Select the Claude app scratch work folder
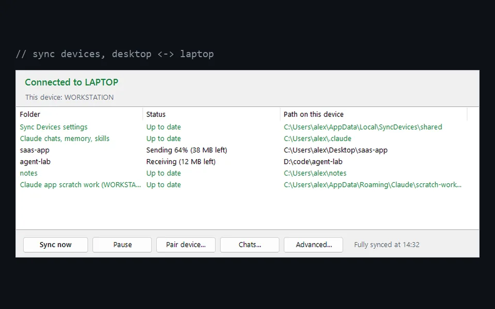Viewport: 495px width, 309px height. 80,185
